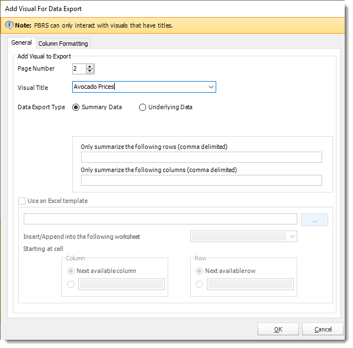Expand the Visual Title dropdown arrow

click(x=211, y=87)
